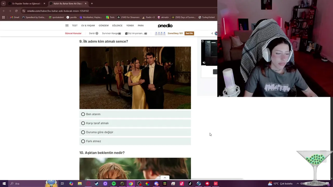This screenshot has width=333, height=187.
Task: Open File Explorer from the taskbar
Action: (x=80, y=184)
